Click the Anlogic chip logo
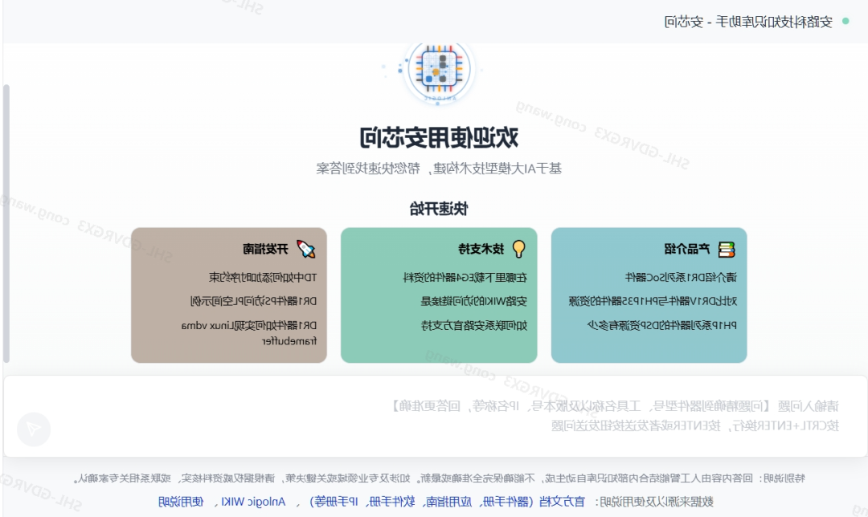The image size is (868, 517). tap(439, 70)
